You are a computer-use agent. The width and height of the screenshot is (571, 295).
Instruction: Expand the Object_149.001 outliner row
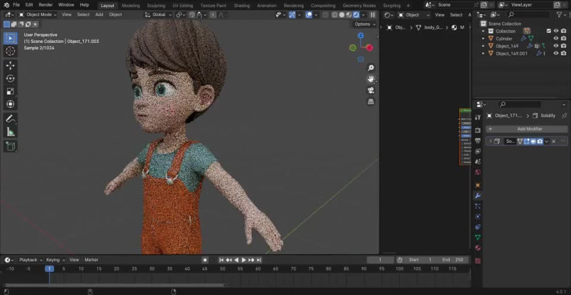(484, 53)
